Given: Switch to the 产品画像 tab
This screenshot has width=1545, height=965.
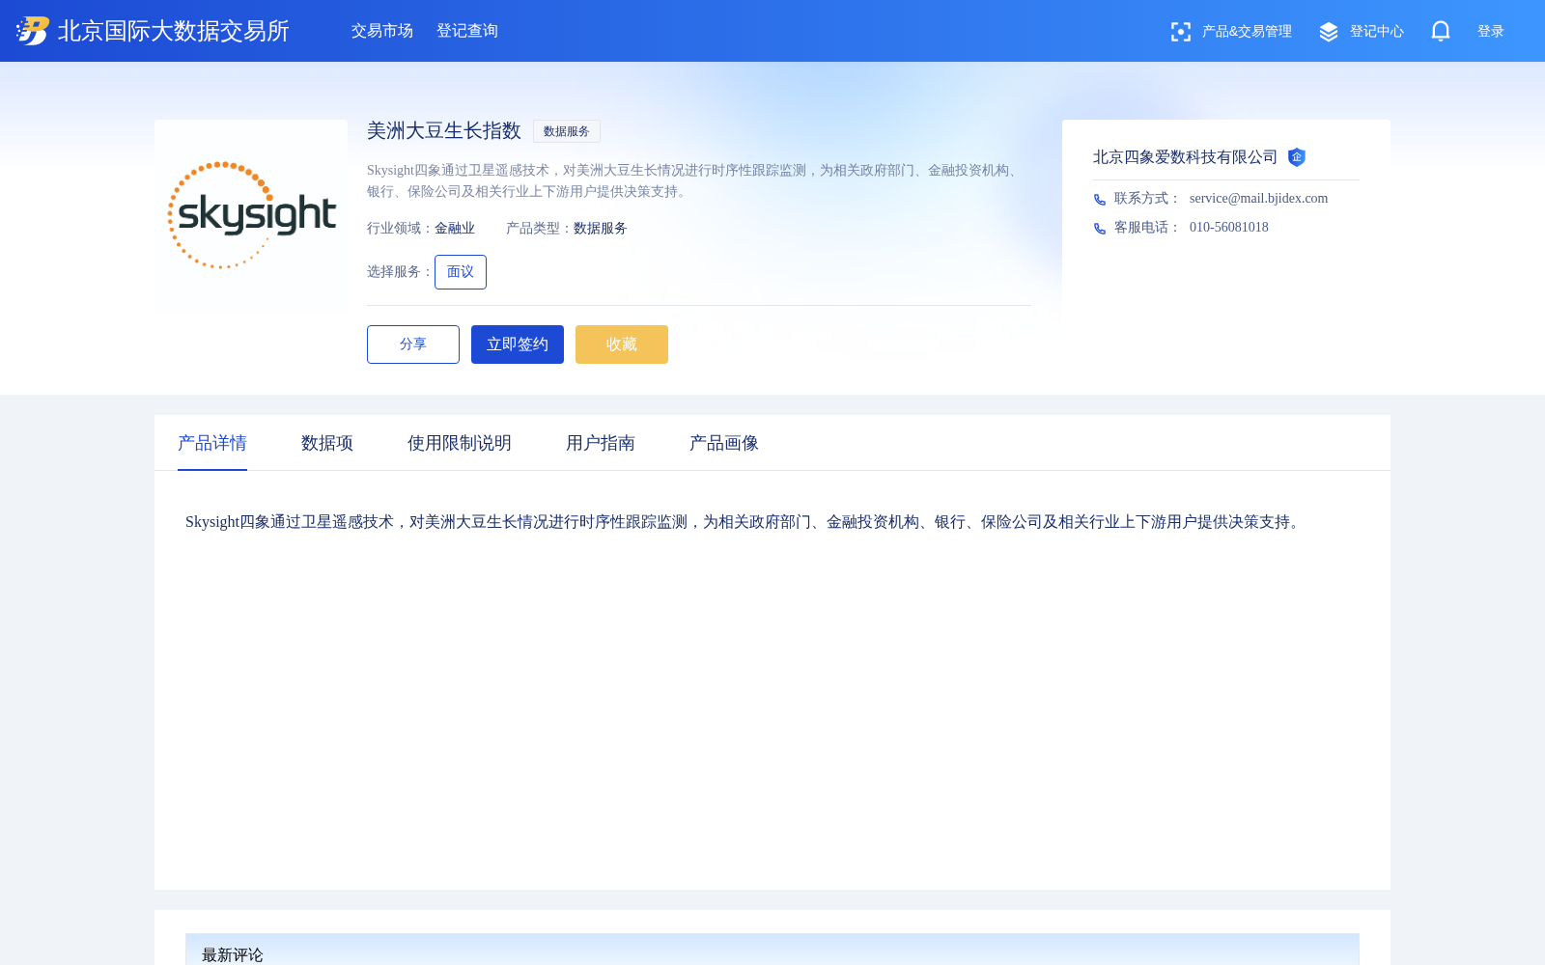Looking at the screenshot, I should coord(724,443).
